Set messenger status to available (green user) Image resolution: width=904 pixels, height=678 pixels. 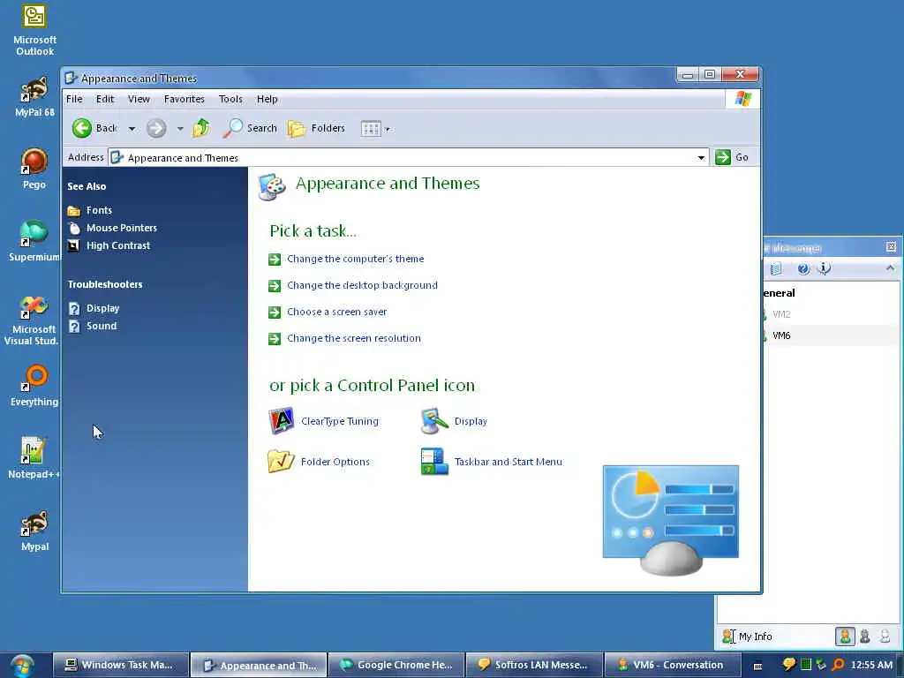click(845, 637)
